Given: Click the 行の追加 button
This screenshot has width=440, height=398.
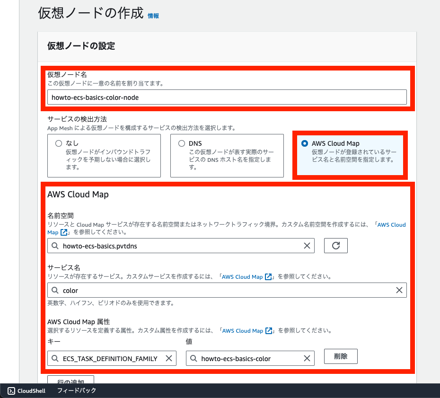Looking at the screenshot, I should [x=70, y=380].
